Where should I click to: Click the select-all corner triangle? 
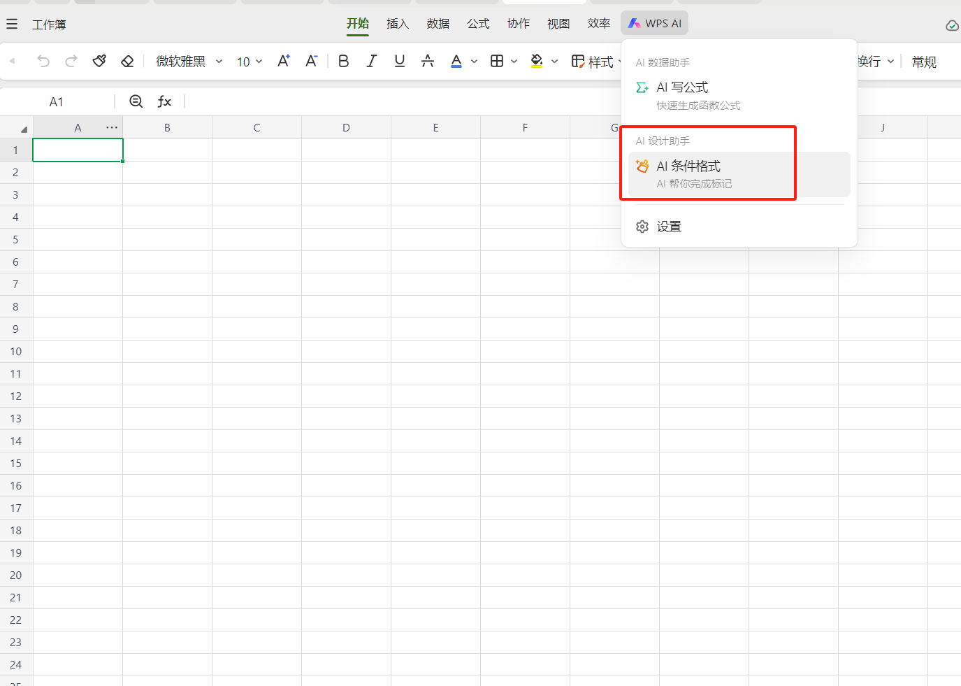tap(24, 129)
